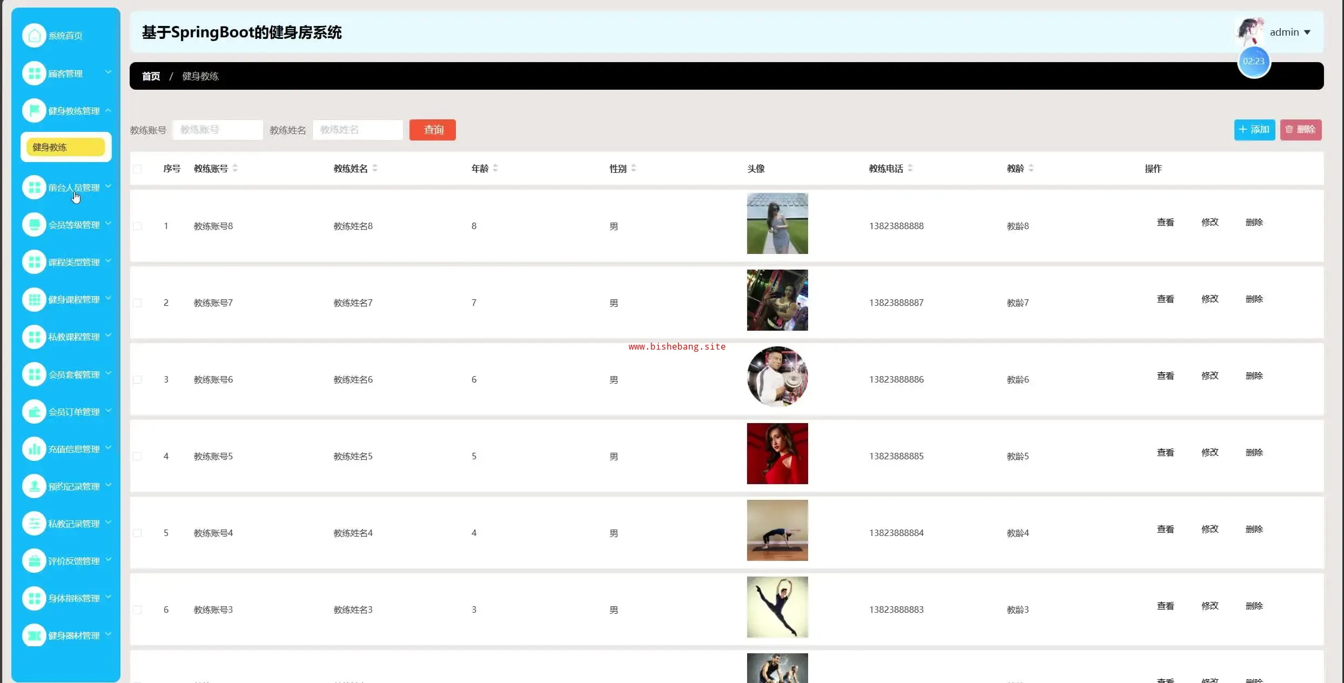The width and height of the screenshot is (1344, 683).
Task: Click the bar chart icon for 充值信息管理
Action: point(34,449)
